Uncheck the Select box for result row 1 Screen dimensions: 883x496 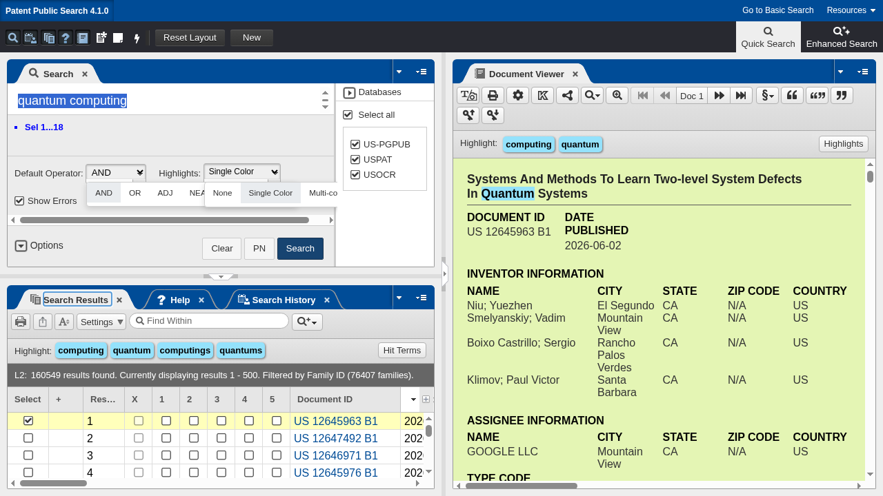click(x=28, y=420)
